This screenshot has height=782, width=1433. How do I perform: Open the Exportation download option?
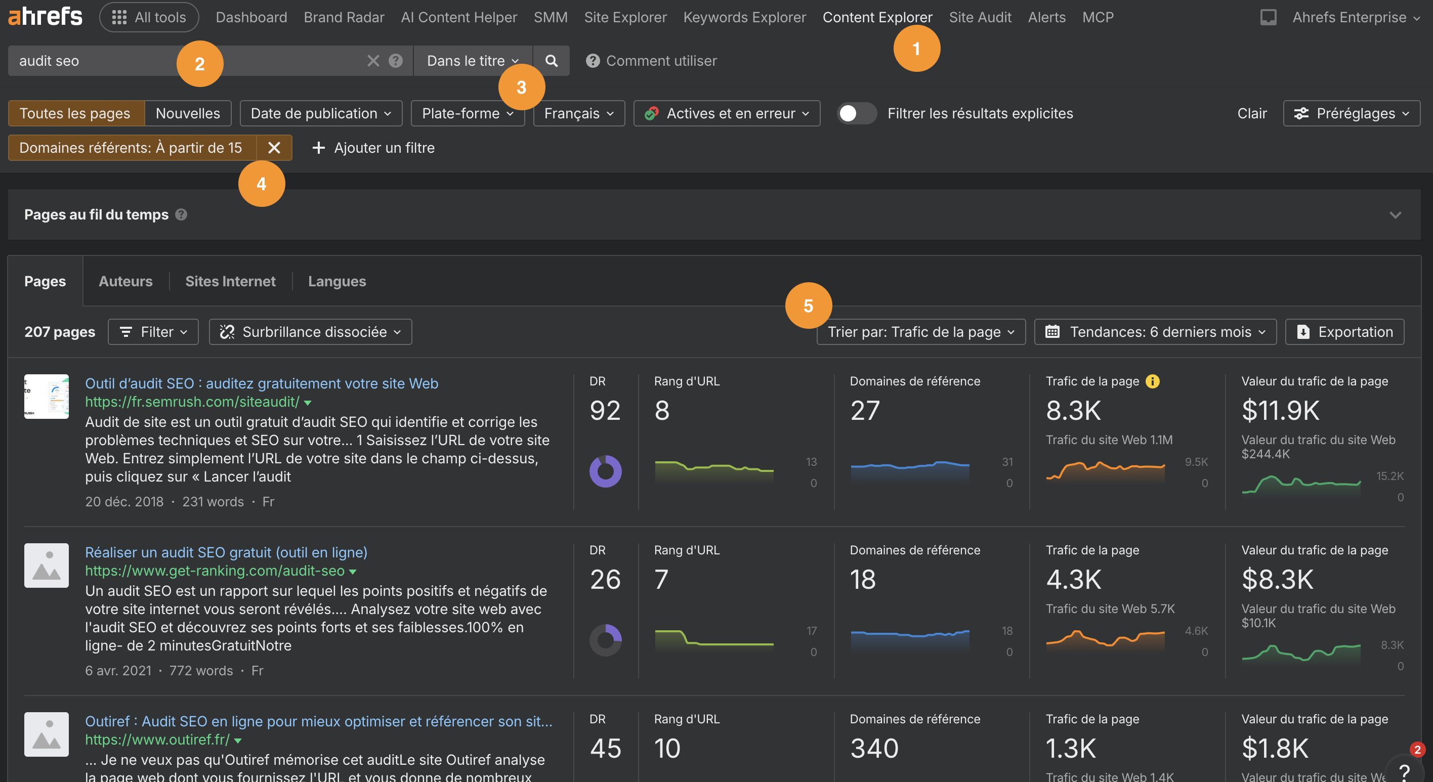pos(1344,331)
